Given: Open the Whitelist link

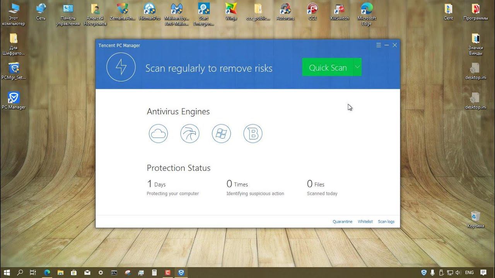Looking at the screenshot, I should coord(365,222).
